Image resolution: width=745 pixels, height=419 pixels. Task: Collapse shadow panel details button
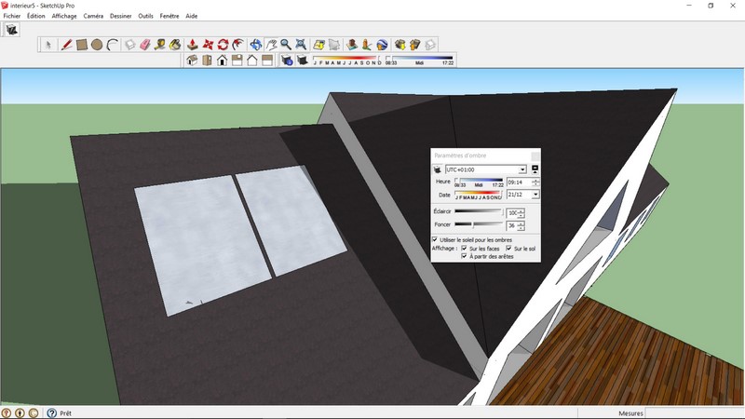535,169
